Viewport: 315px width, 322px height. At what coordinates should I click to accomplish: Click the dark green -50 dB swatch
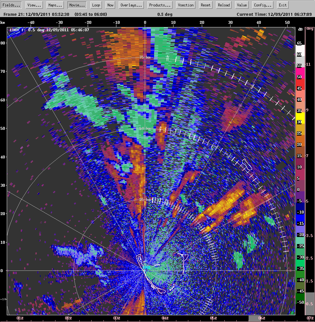(x=300, y=298)
